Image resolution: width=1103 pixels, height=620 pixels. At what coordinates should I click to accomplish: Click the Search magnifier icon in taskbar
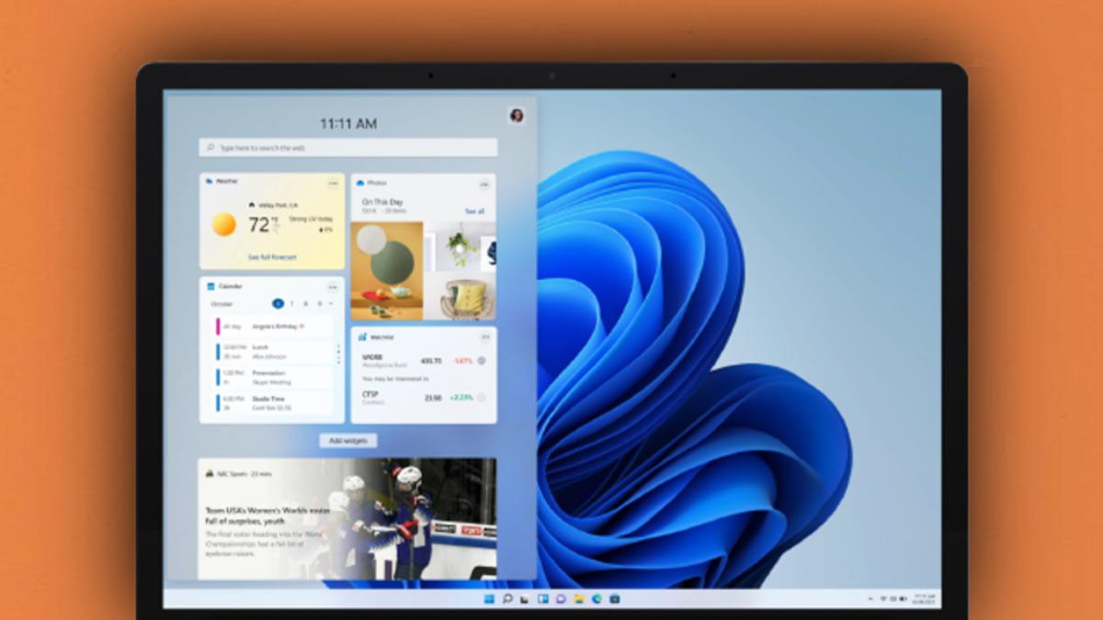point(506,599)
